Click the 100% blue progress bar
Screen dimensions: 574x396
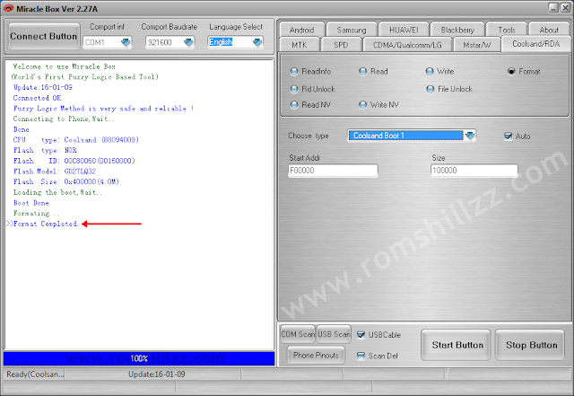139,358
